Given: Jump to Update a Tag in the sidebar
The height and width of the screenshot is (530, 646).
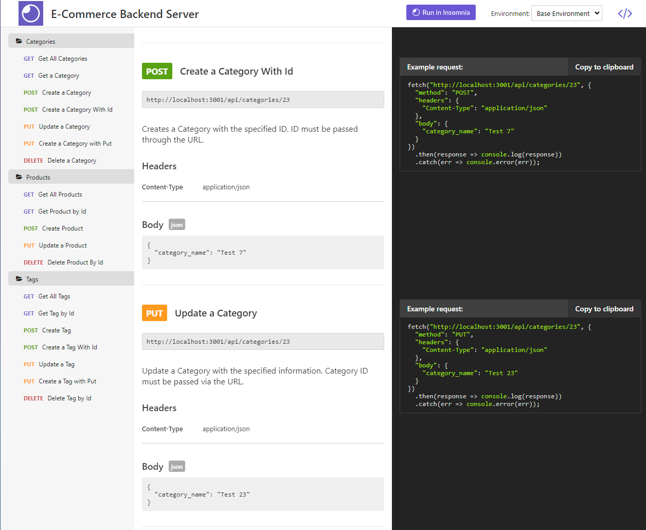Looking at the screenshot, I should coord(49,364).
